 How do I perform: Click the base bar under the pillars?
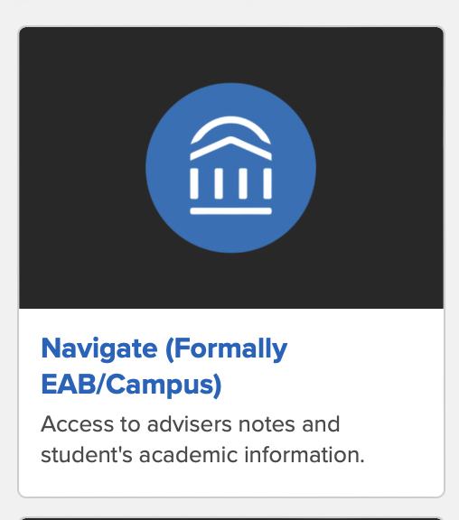coord(230,211)
